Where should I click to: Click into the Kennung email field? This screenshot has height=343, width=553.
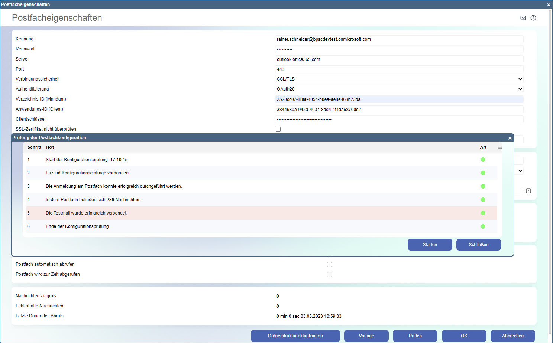(399, 39)
